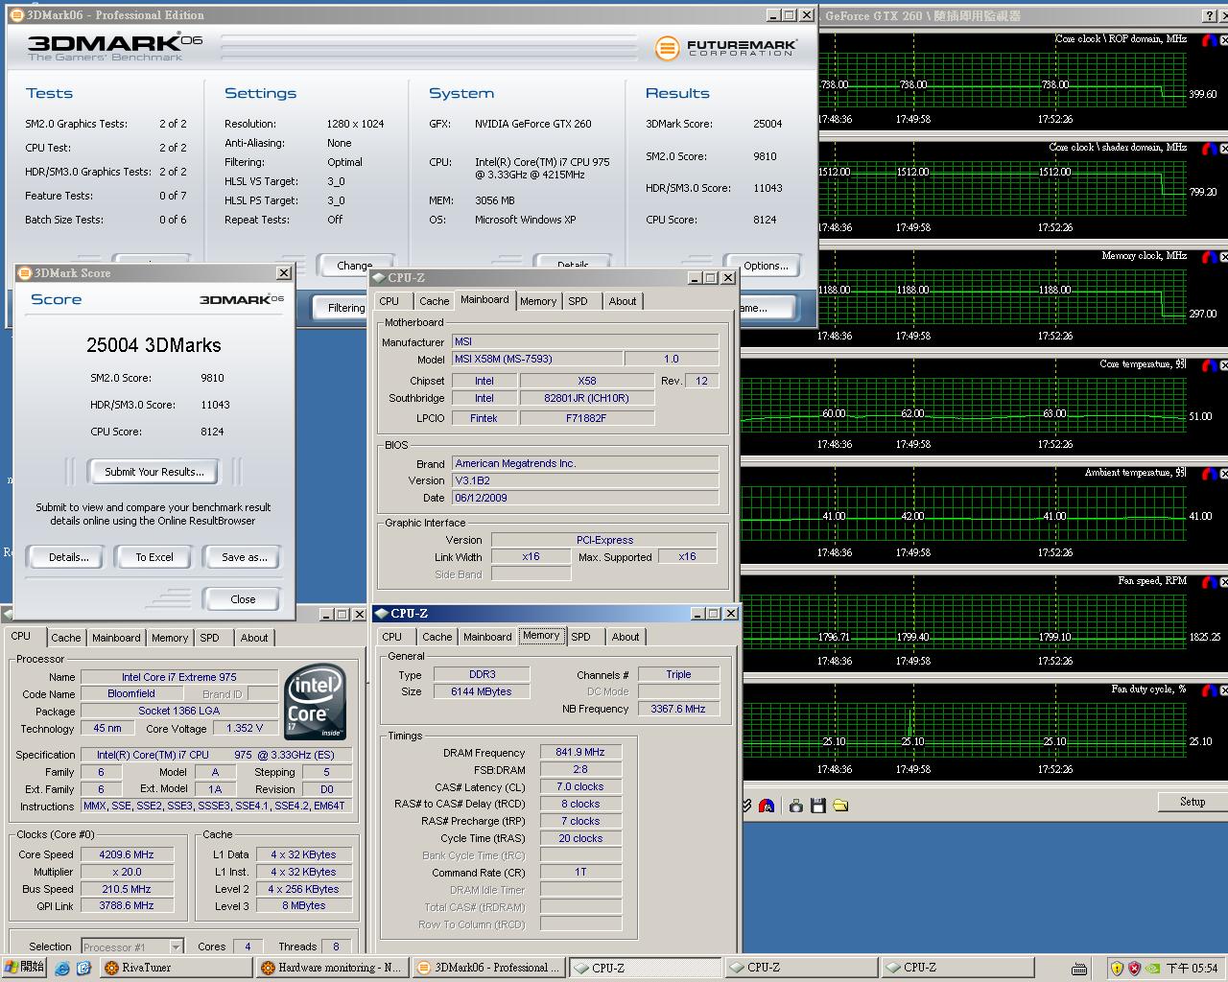Open the Mainboard tab in the CPU-Z Timings window

click(487, 637)
